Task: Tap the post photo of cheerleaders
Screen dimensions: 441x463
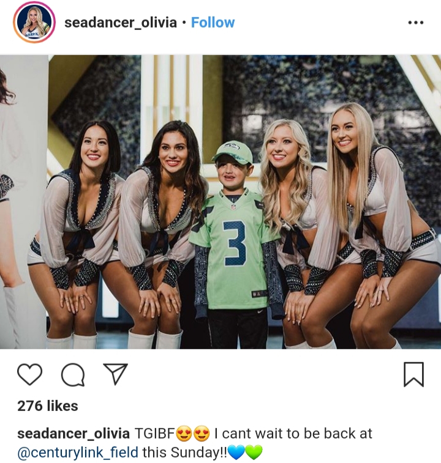Action: click(221, 202)
